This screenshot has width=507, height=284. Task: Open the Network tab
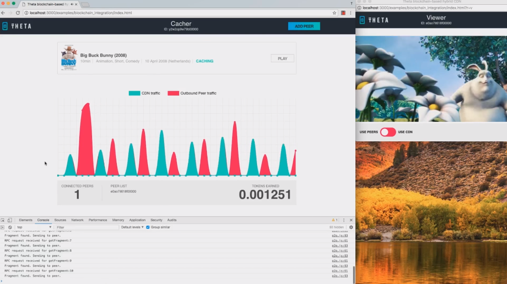77,220
